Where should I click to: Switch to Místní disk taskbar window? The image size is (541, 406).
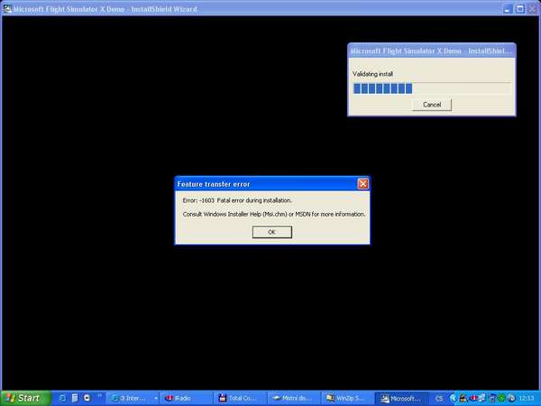294,399
